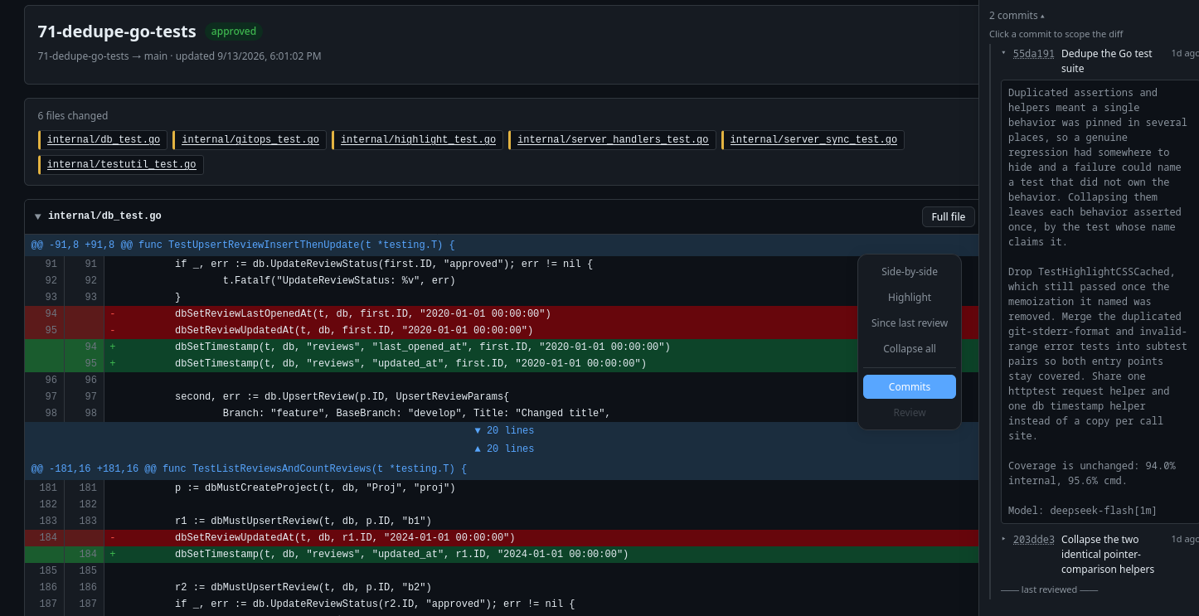Click the TestUpsertReviewInsertThenUpdate hunk header
This screenshot has width=1199, height=616.
coord(501,245)
